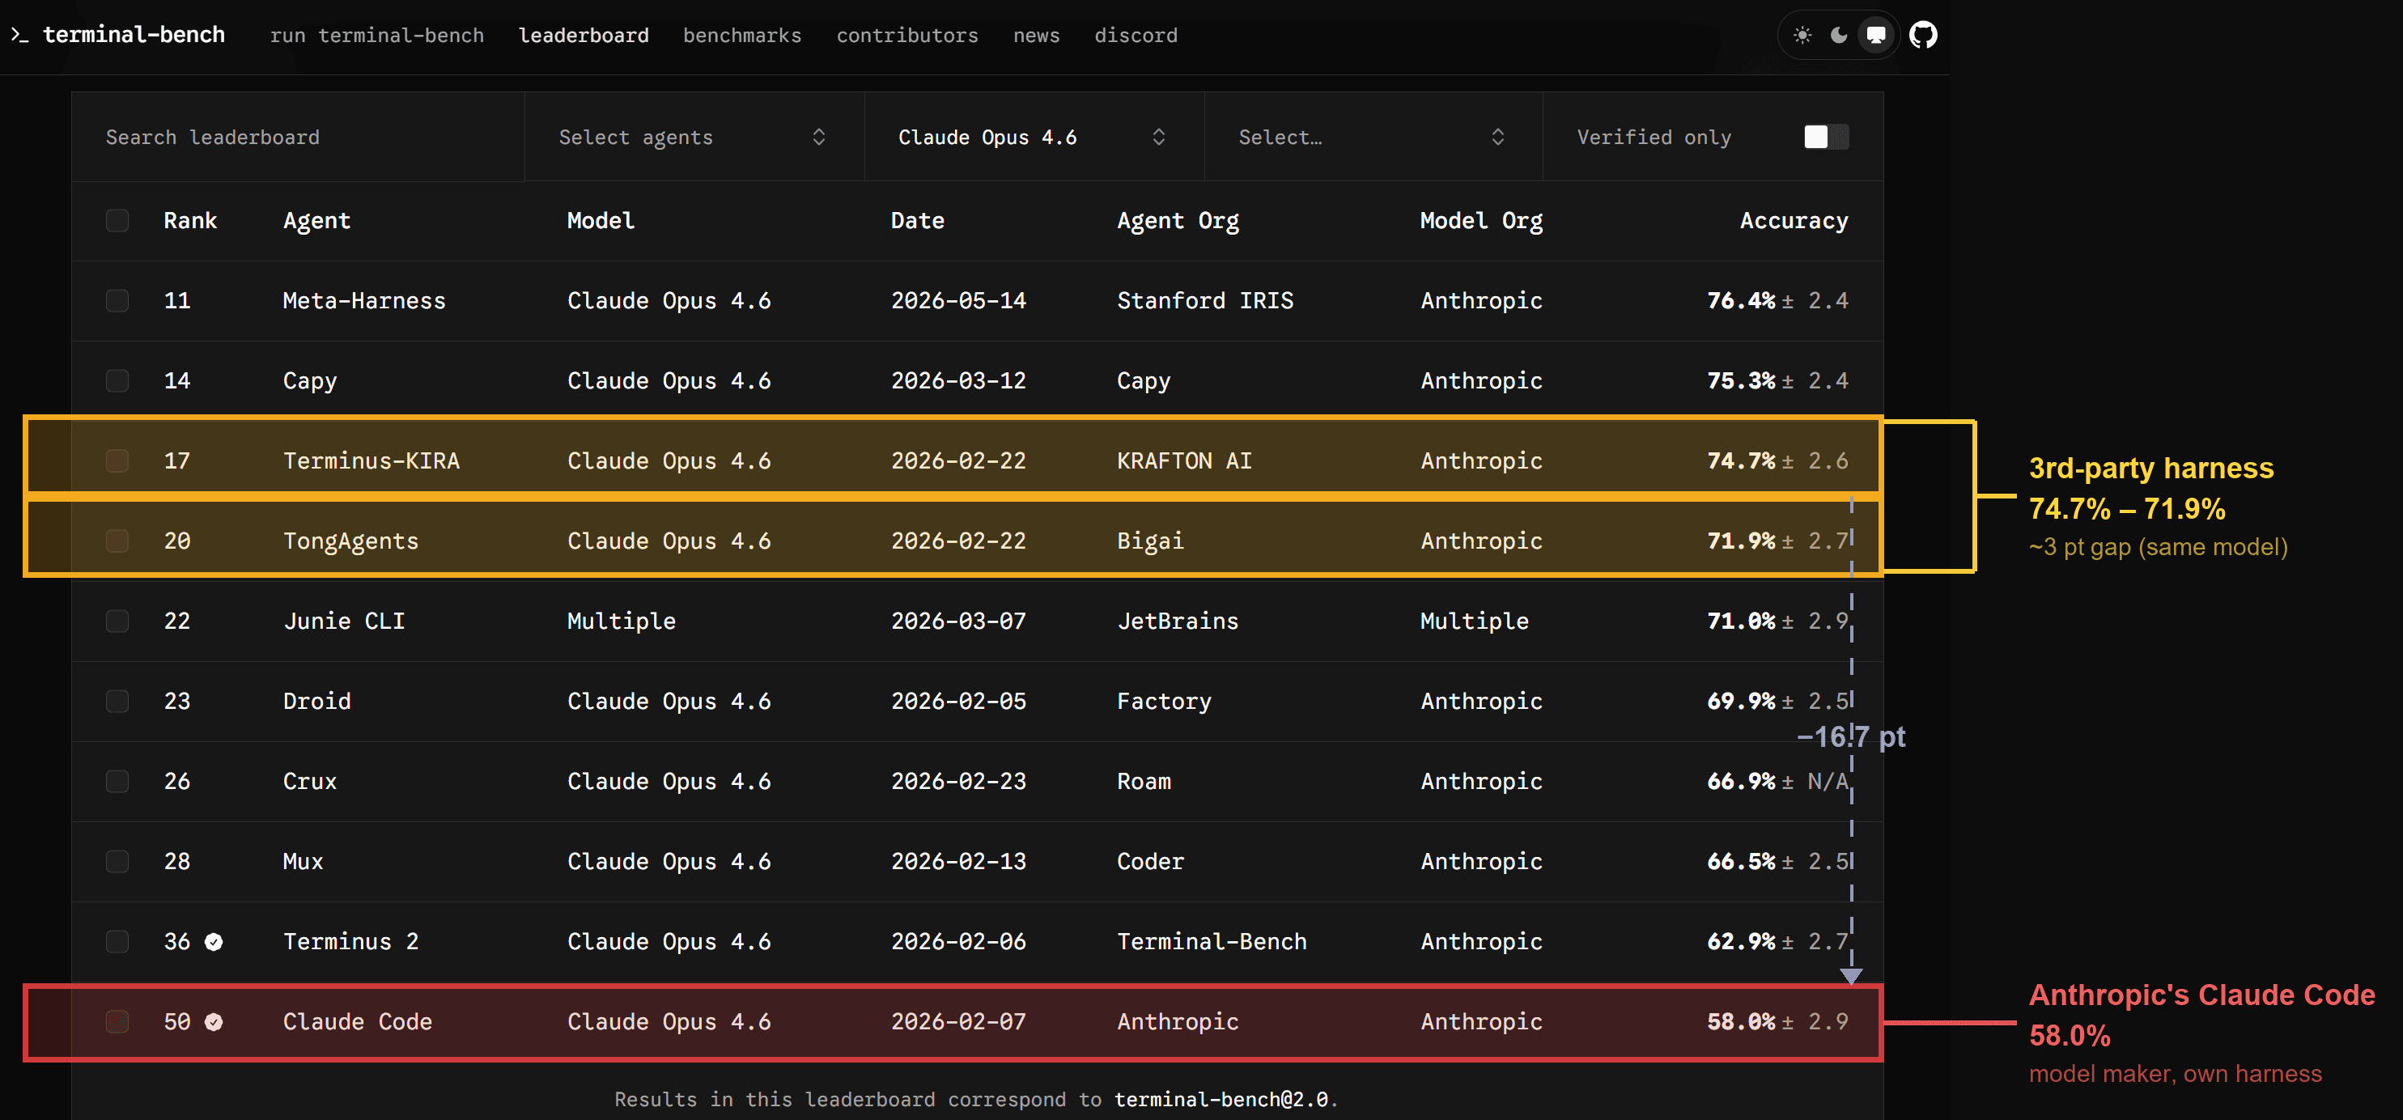
Task: Go to the benchmarks nav item
Action: tap(741, 36)
